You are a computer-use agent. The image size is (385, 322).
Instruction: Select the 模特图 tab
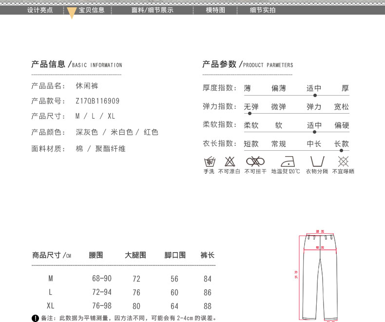click(x=215, y=10)
